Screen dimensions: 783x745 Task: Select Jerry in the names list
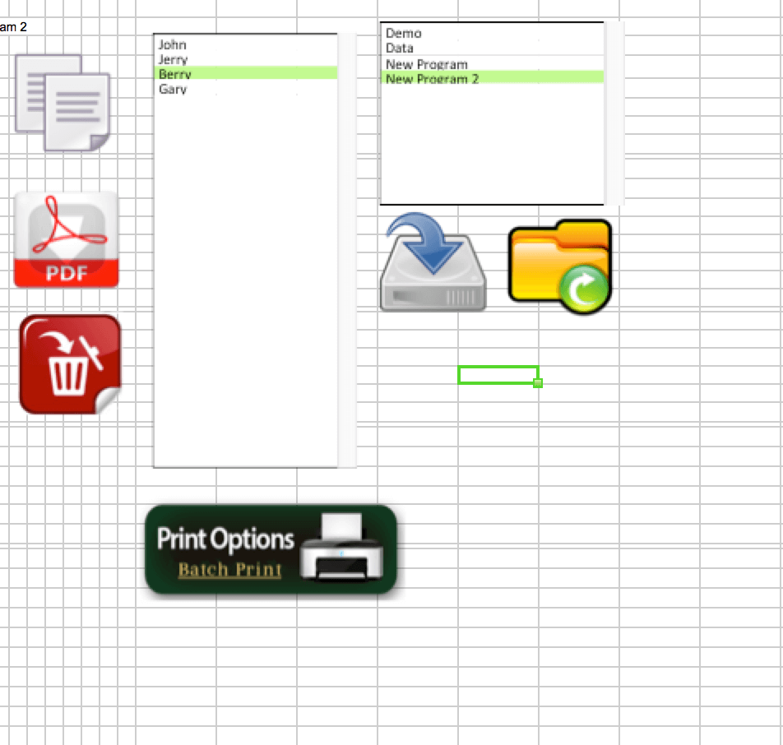[245, 59]
